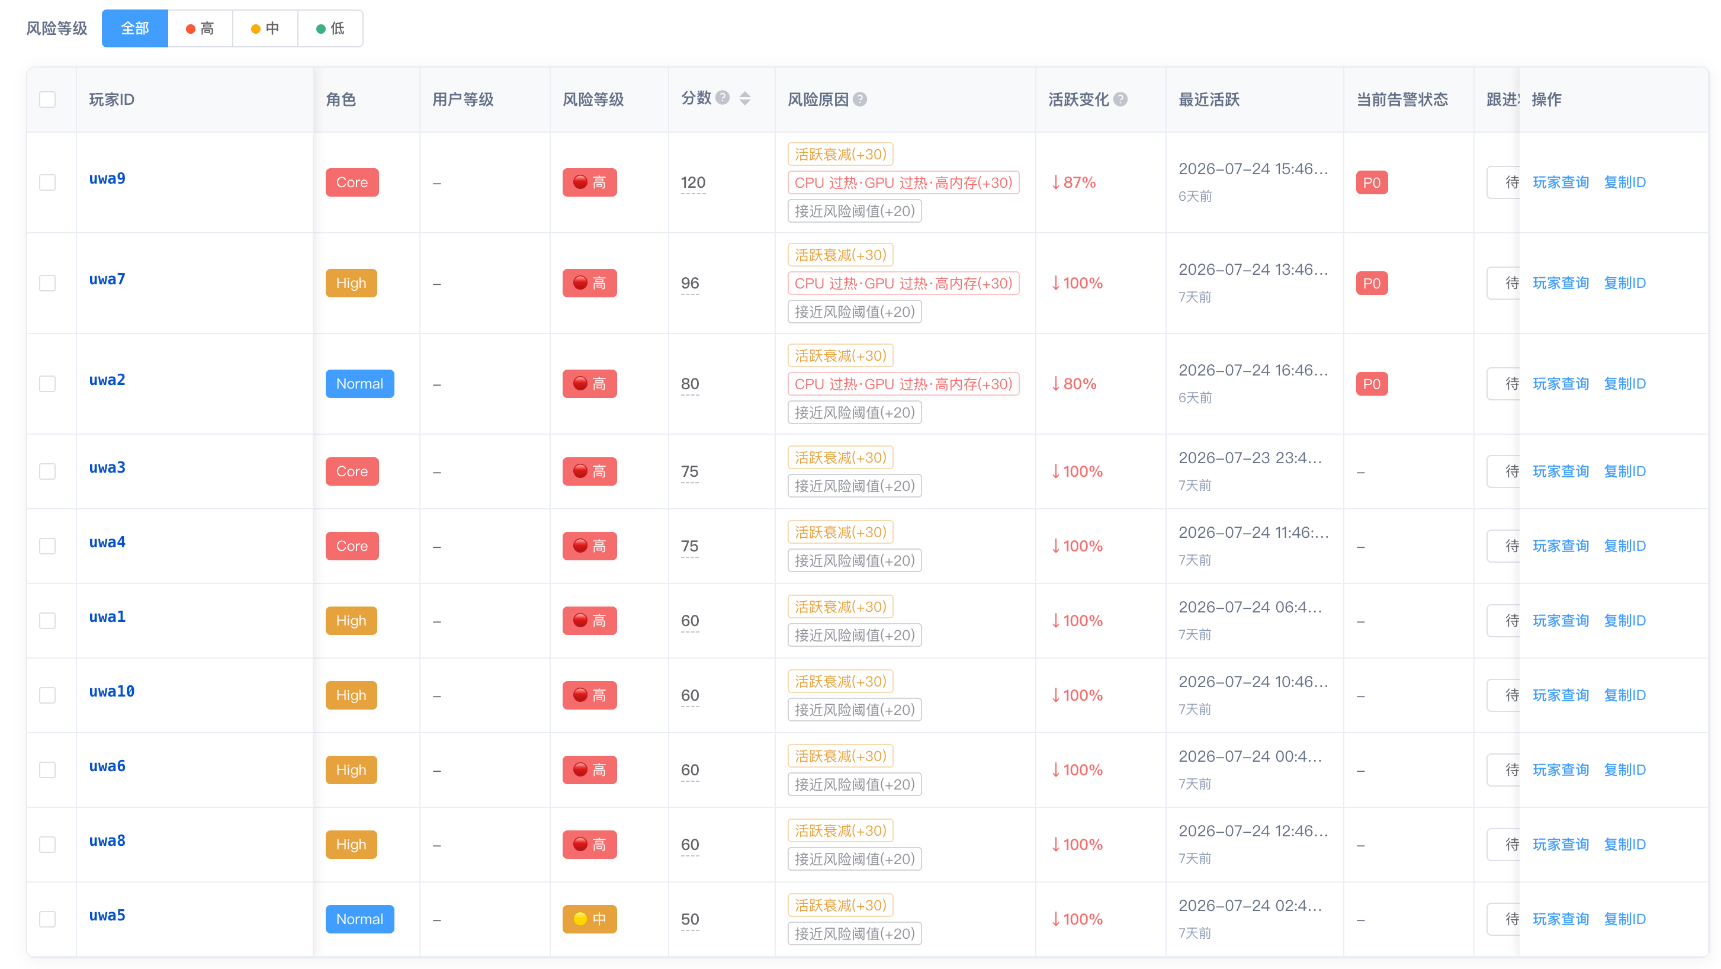Click the P0 alert badge for uwa2
The width and height of the screenshot is (1721, 969).
click(x=1372, y=384)
